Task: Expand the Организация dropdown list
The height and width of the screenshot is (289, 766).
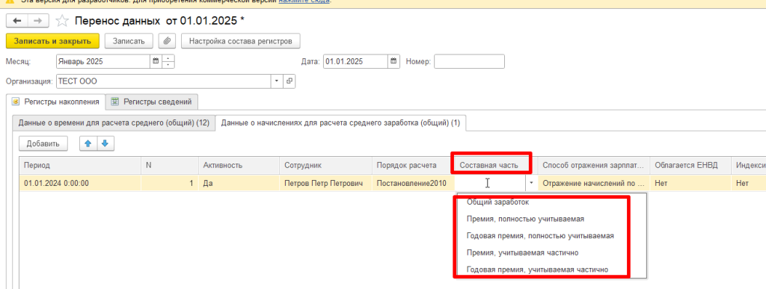Action: pos(277,81)
